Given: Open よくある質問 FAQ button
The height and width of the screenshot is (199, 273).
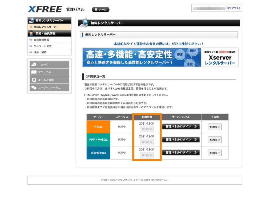Looking at the screenshot, I should pos(49,80).
